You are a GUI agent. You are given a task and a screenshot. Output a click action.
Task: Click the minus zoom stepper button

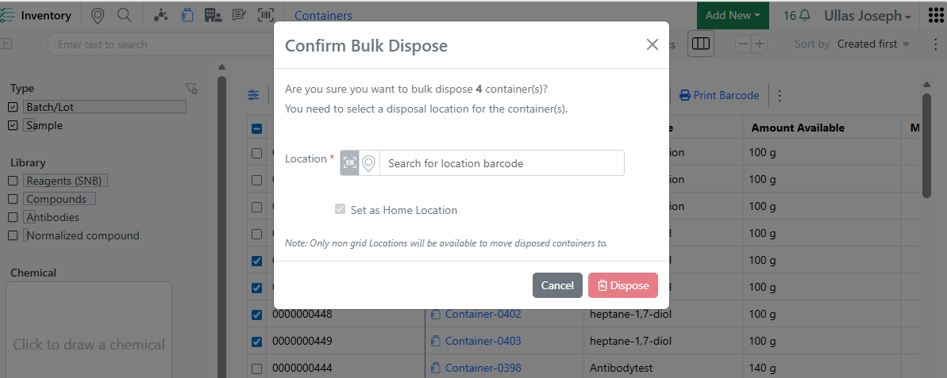click(744, 44)
